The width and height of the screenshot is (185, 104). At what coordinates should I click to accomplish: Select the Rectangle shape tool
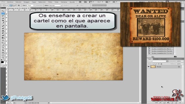(3, 53)
